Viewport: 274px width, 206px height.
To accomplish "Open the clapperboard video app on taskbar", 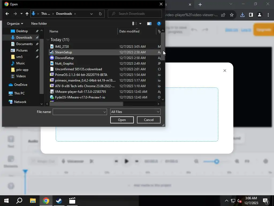I will click(72, 201).
